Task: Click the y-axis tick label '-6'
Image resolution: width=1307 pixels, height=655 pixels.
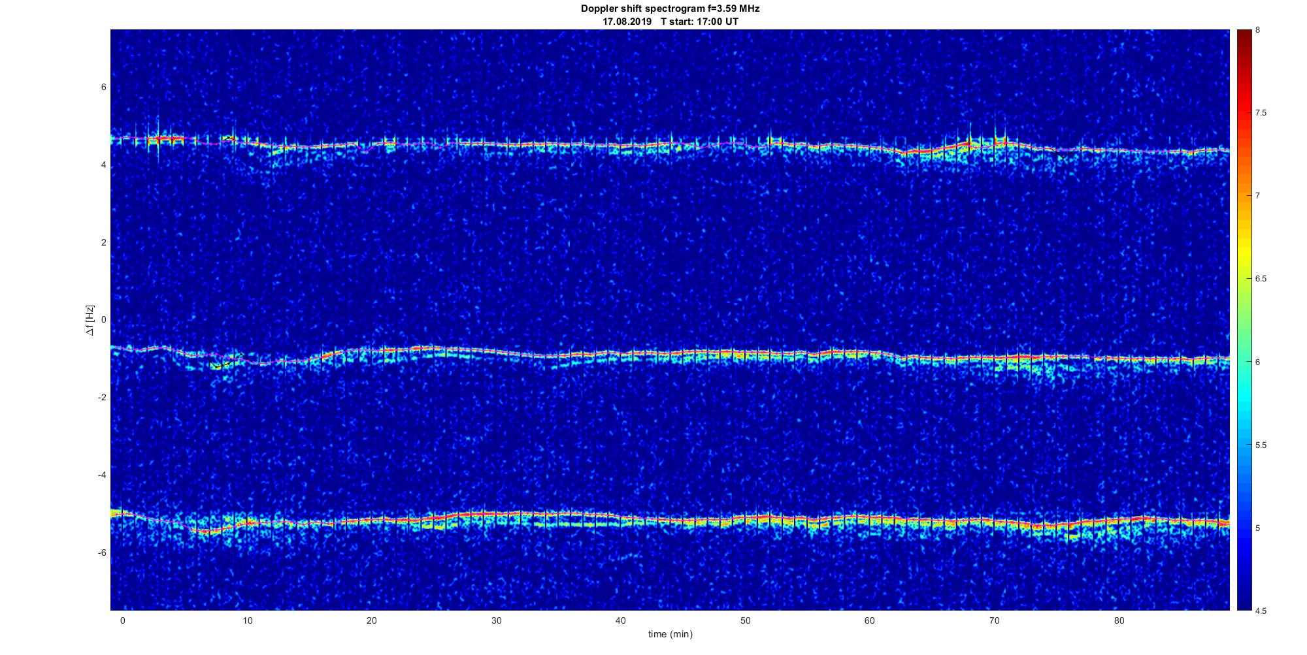Action: (x=102, y=552)
